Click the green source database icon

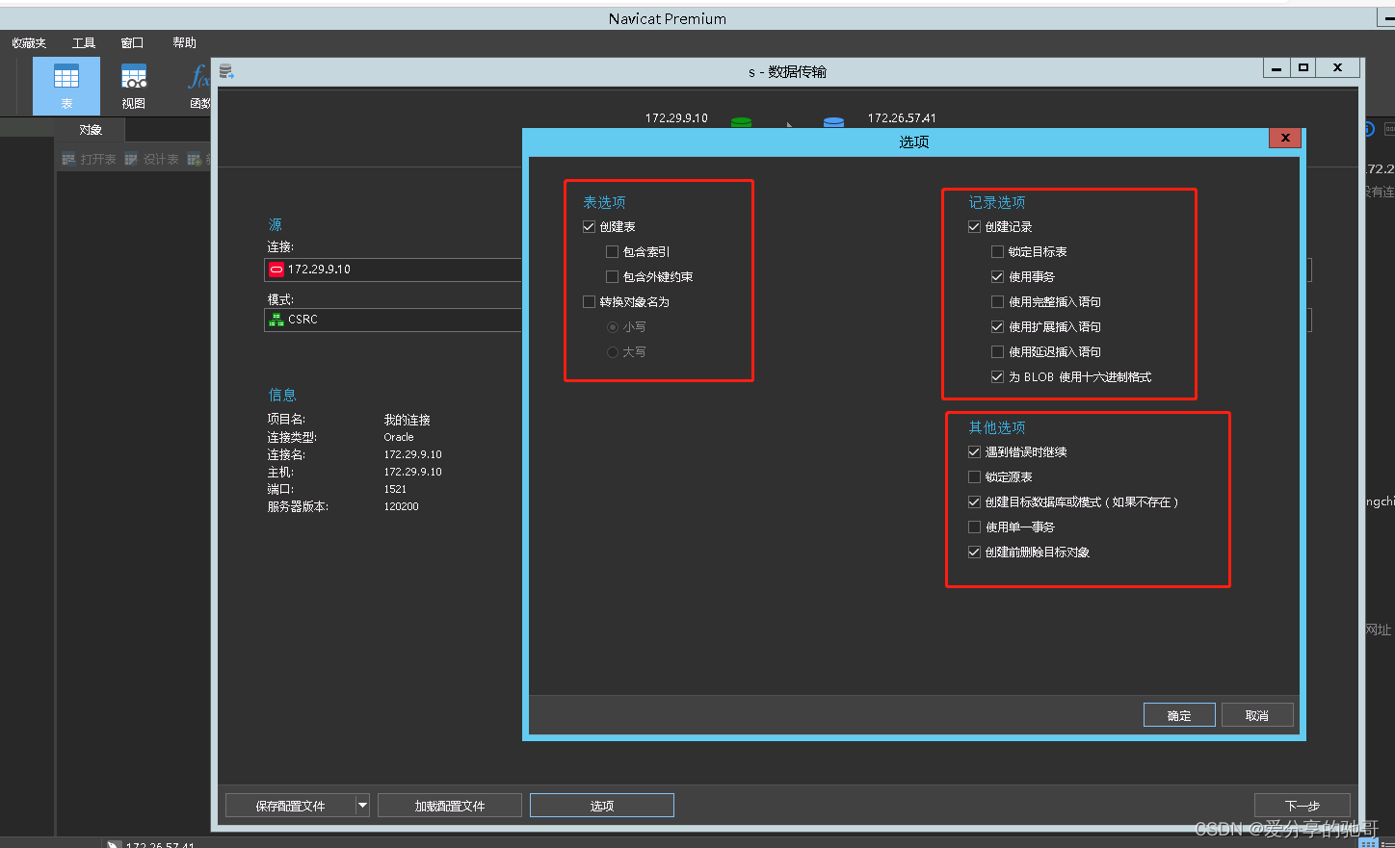[741, 122]
